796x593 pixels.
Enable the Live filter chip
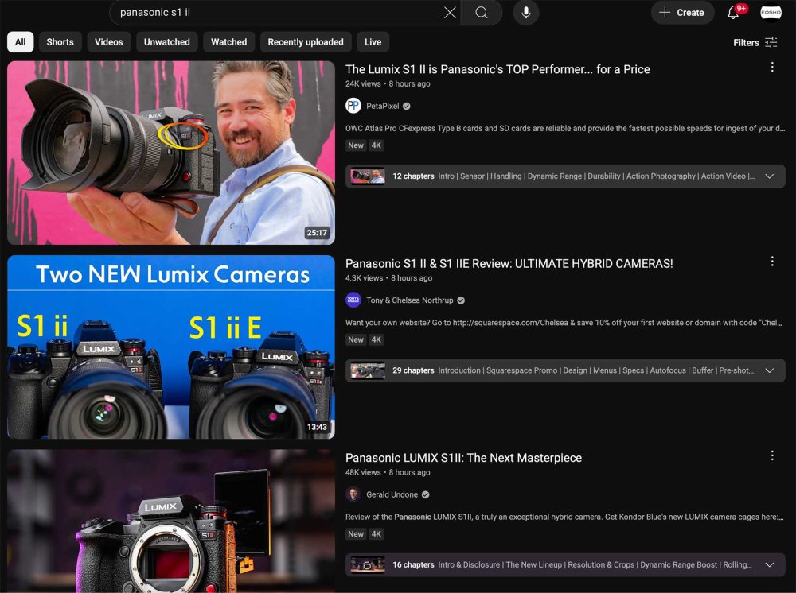373,42
